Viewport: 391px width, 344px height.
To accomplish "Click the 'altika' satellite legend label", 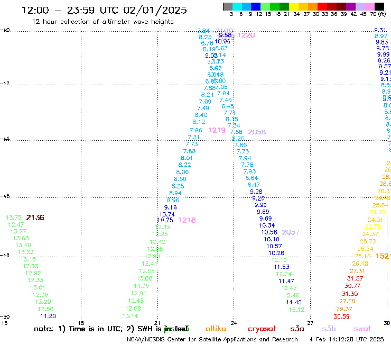I will pyautogui.click(x=216, y=329).
